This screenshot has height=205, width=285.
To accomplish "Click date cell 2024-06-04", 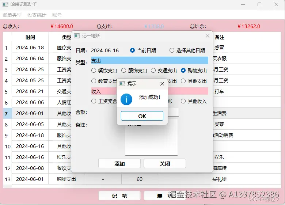I will click(30, 58).
